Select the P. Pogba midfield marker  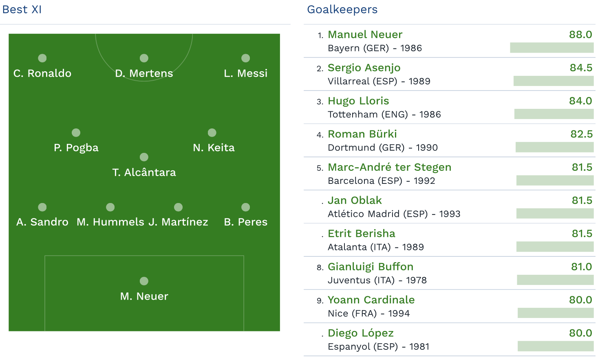(76, 132)
